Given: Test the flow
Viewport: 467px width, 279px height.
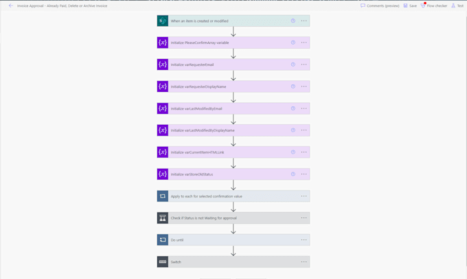Looking at the screenshot, I should pos(457,5).
